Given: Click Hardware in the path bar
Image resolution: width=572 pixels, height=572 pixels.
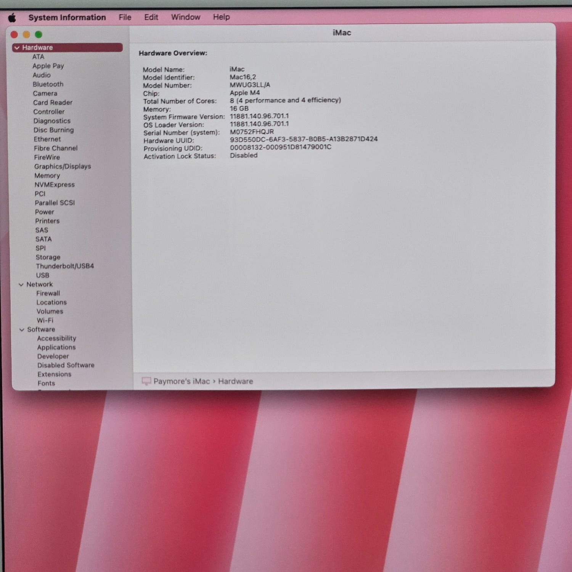Looking at the screenshot, I should pyautogui.click(x=235, y=381).
